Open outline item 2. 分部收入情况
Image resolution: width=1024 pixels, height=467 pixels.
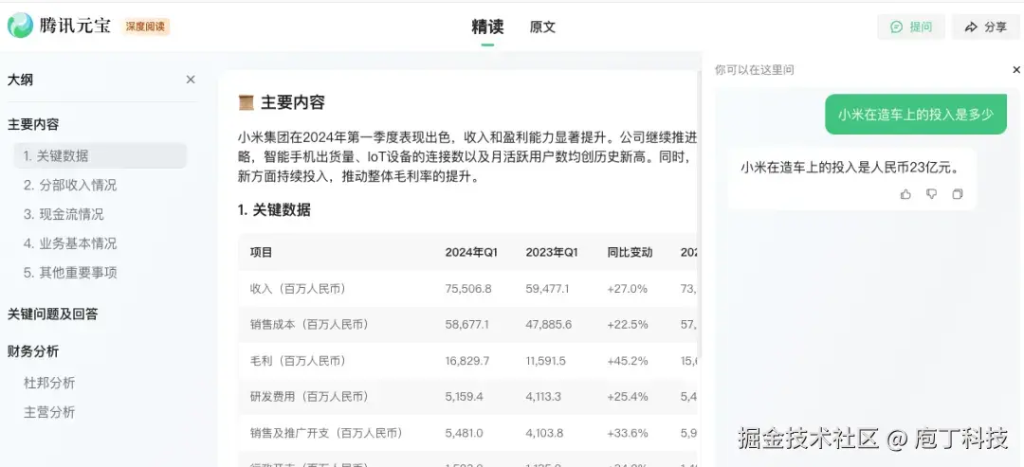70,186
